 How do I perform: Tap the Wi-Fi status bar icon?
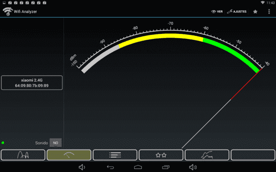point(263,3)
